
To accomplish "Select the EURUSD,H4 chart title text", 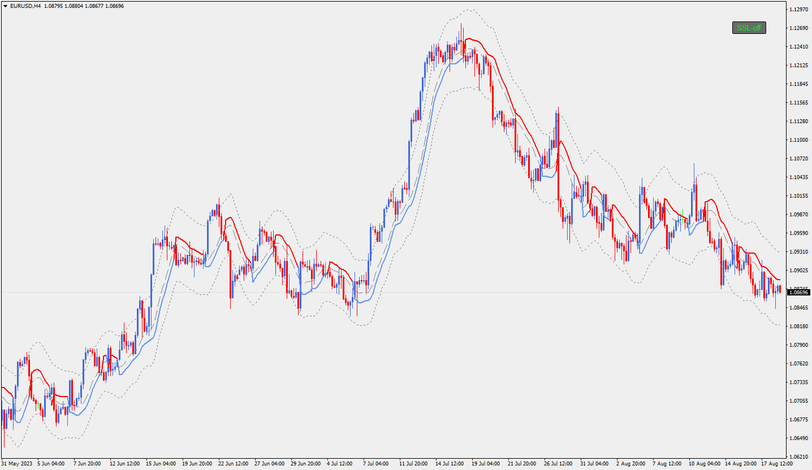I will pyautogui.click(x=25, y=6).
